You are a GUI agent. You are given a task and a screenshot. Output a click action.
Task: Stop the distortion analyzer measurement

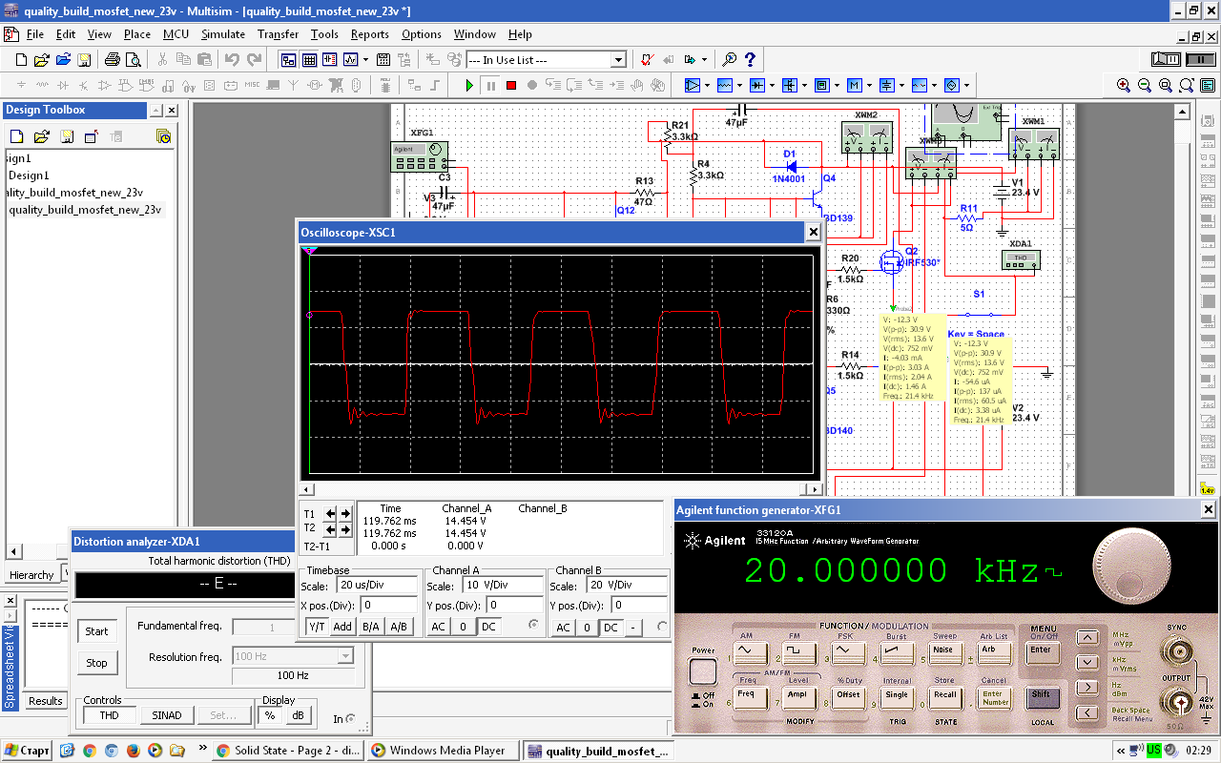[x=97, y=663]
